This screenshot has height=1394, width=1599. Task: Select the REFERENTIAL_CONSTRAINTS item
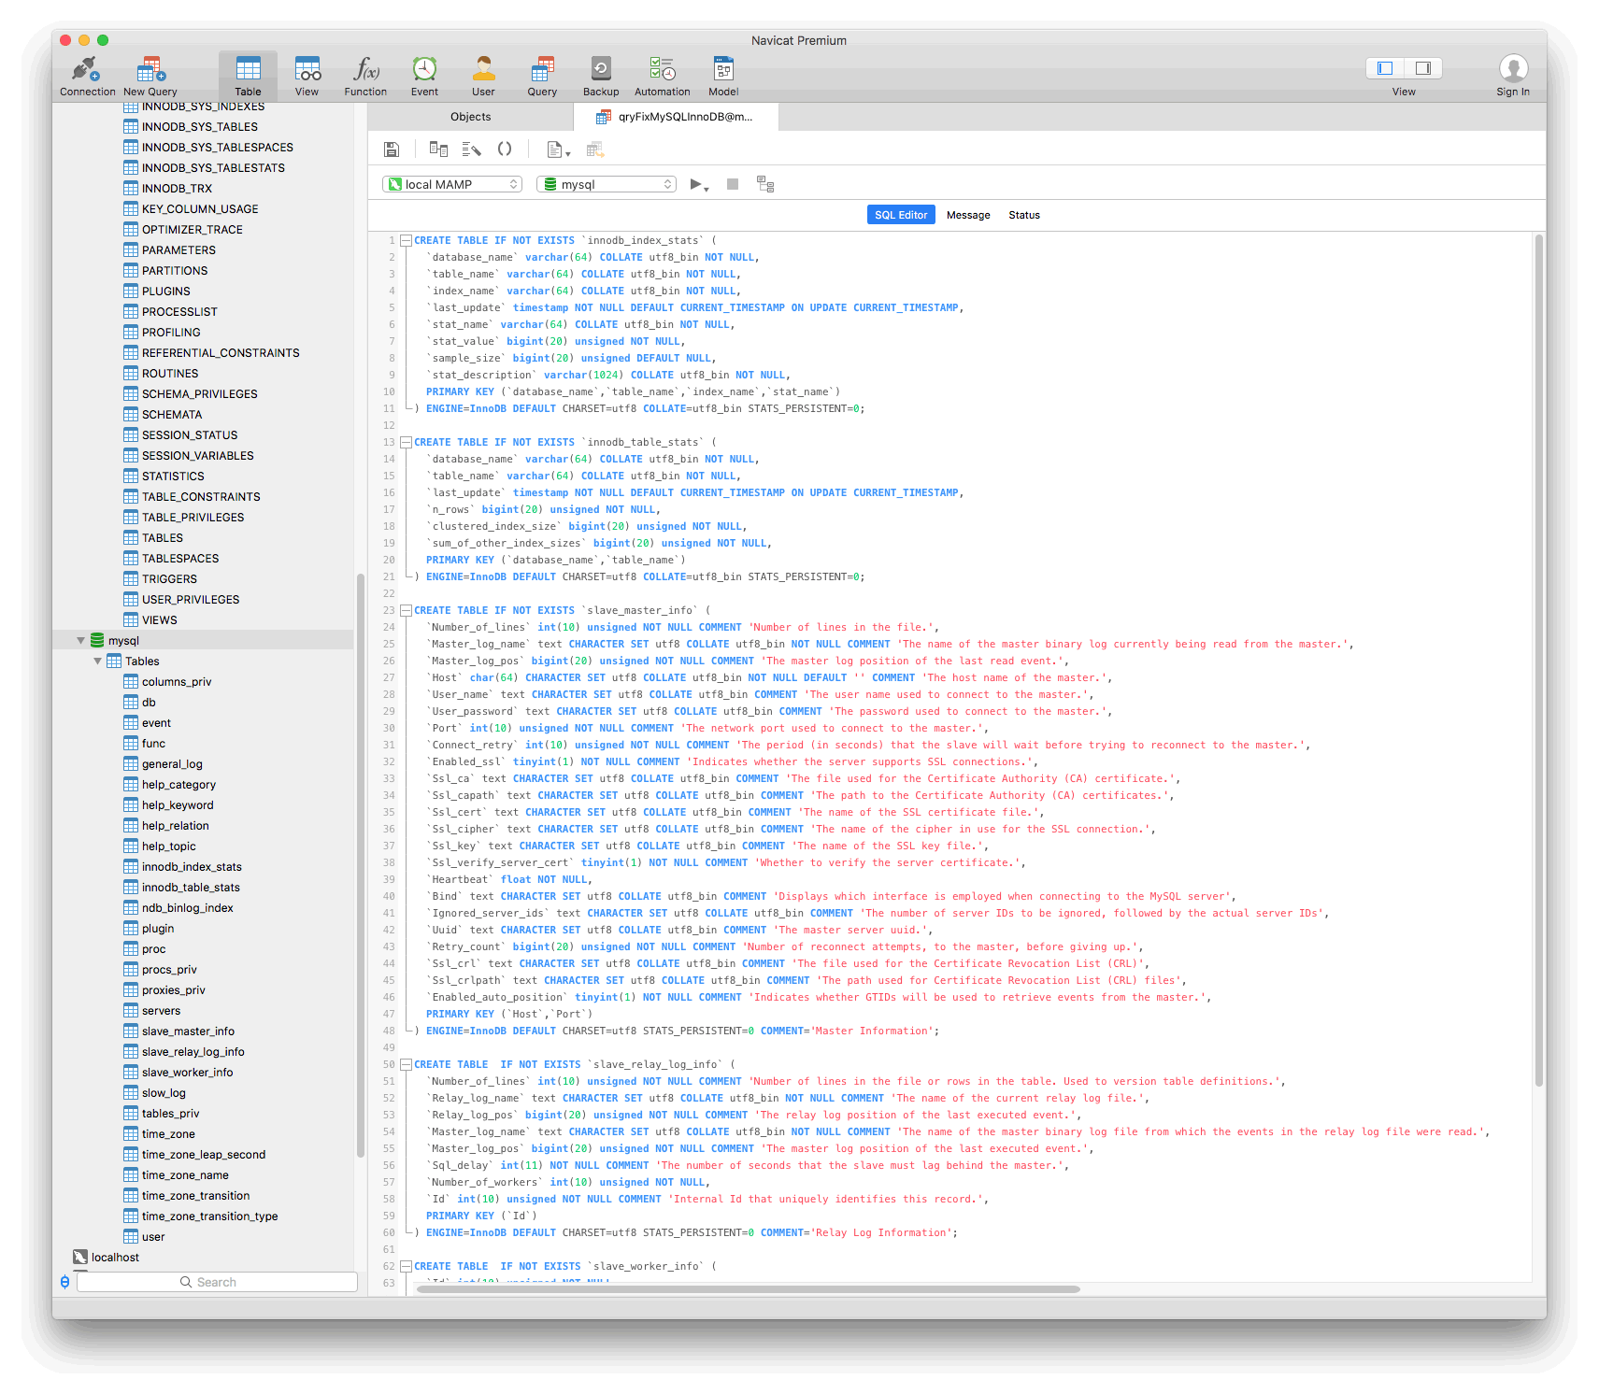click(221, 353)
